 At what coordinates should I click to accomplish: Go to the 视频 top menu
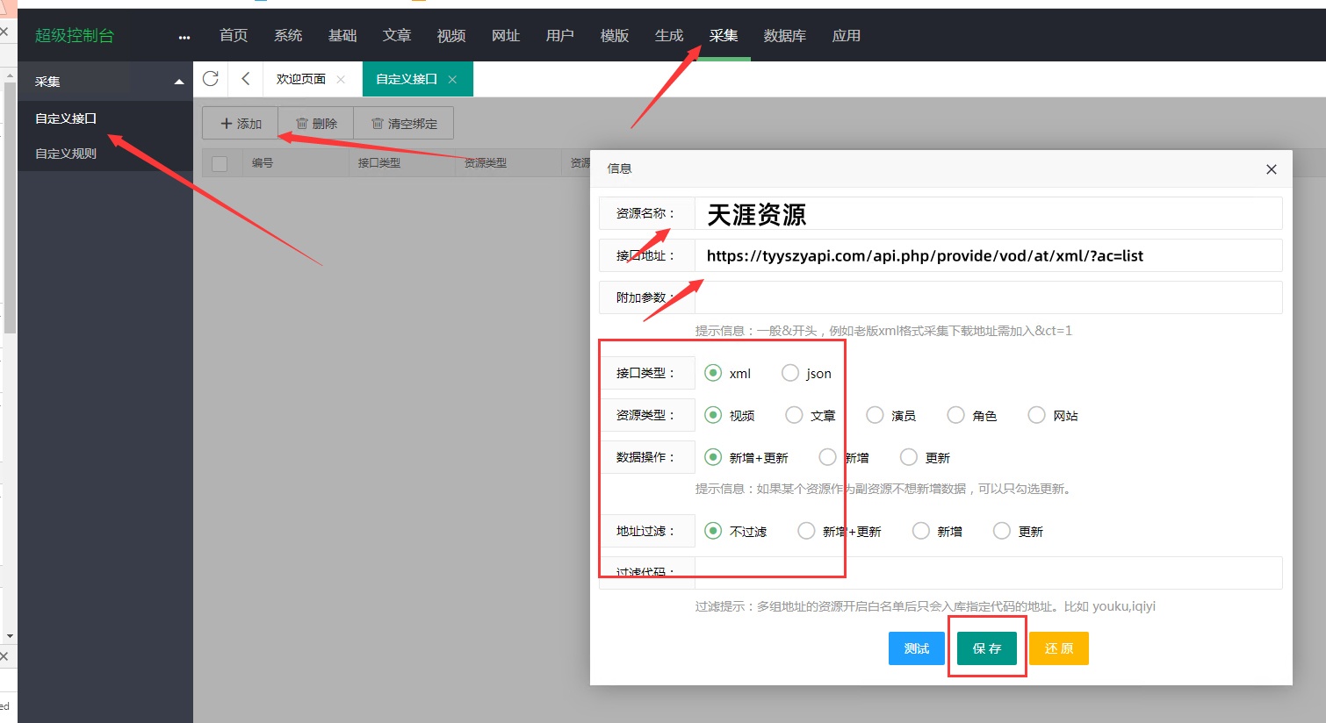(450, 36)
